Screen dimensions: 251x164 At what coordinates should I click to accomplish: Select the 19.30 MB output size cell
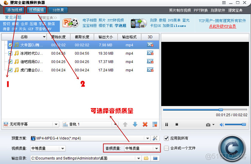point(106,53)
